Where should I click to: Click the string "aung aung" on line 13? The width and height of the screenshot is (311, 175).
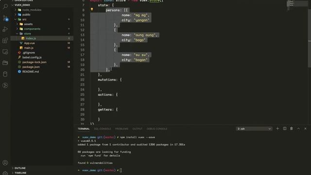(145, 35)
